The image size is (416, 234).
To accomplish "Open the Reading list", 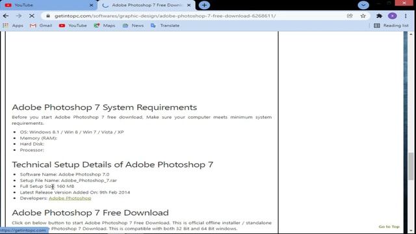I will tap(391, 25).
